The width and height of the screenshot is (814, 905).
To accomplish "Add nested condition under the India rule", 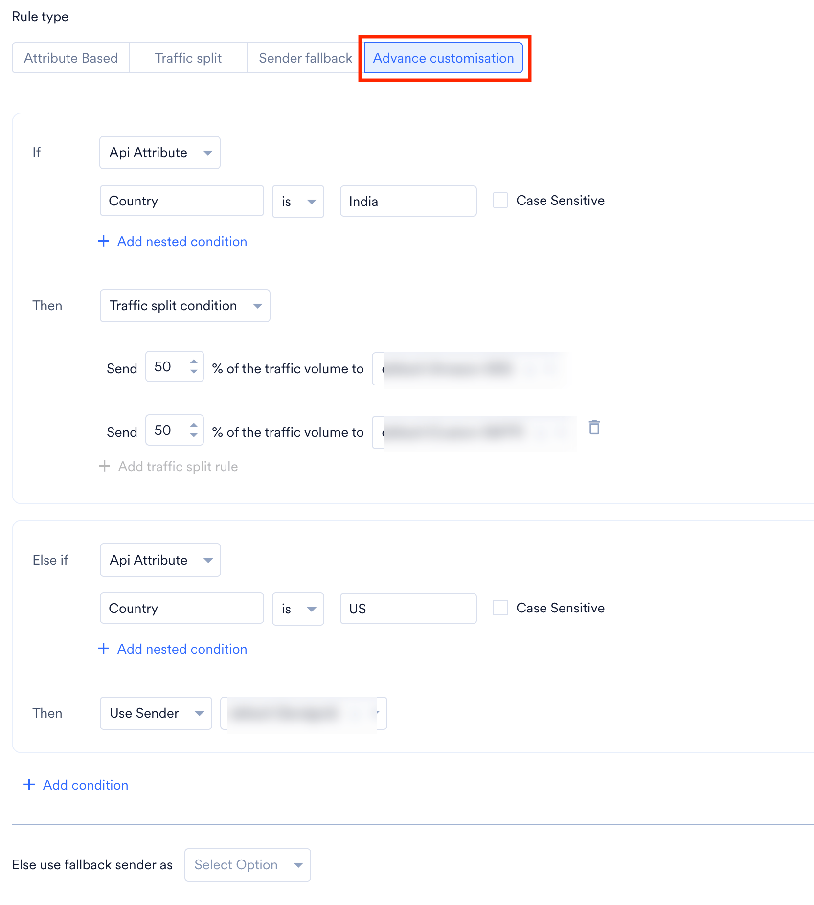I will click(x=173, y=241).
